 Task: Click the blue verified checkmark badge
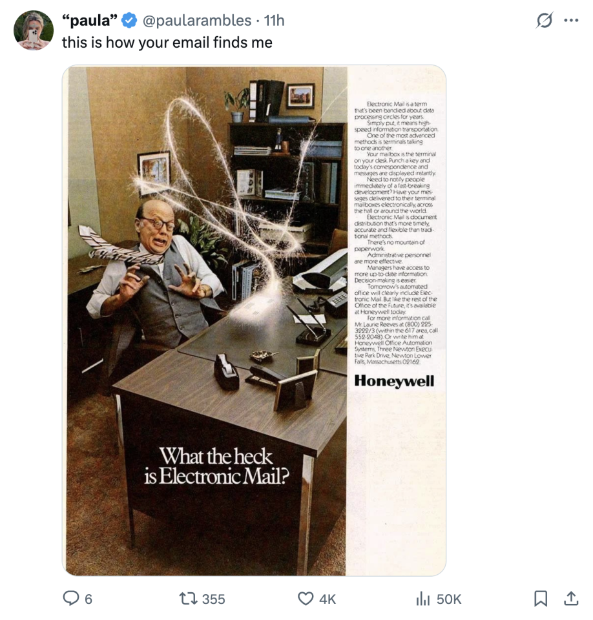[129, 21]
